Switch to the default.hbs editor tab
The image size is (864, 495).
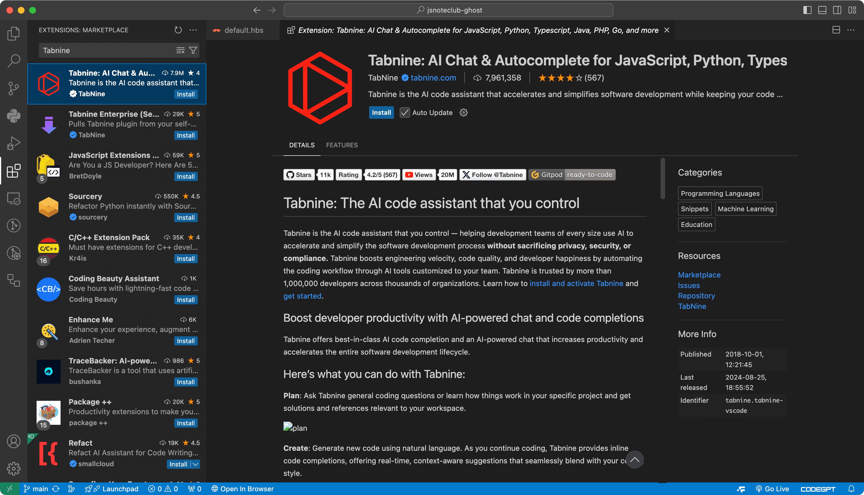pyautogui.click(x=243, y=30)
